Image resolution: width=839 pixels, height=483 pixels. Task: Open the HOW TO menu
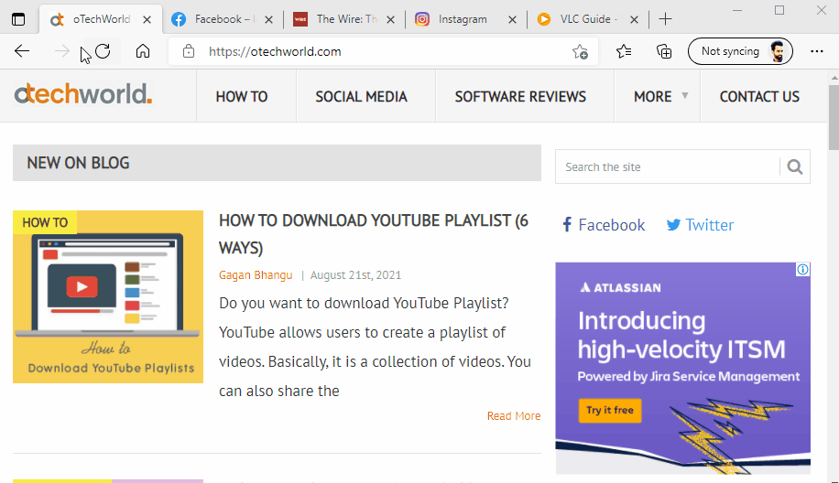click(241, 97)
